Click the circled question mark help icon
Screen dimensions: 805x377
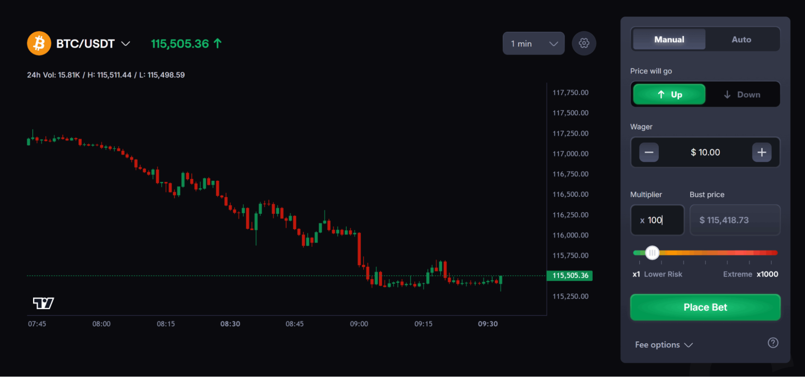tap(773, 343)
